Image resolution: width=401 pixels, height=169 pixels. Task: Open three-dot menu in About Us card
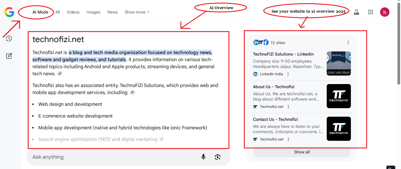pos(288,107)
